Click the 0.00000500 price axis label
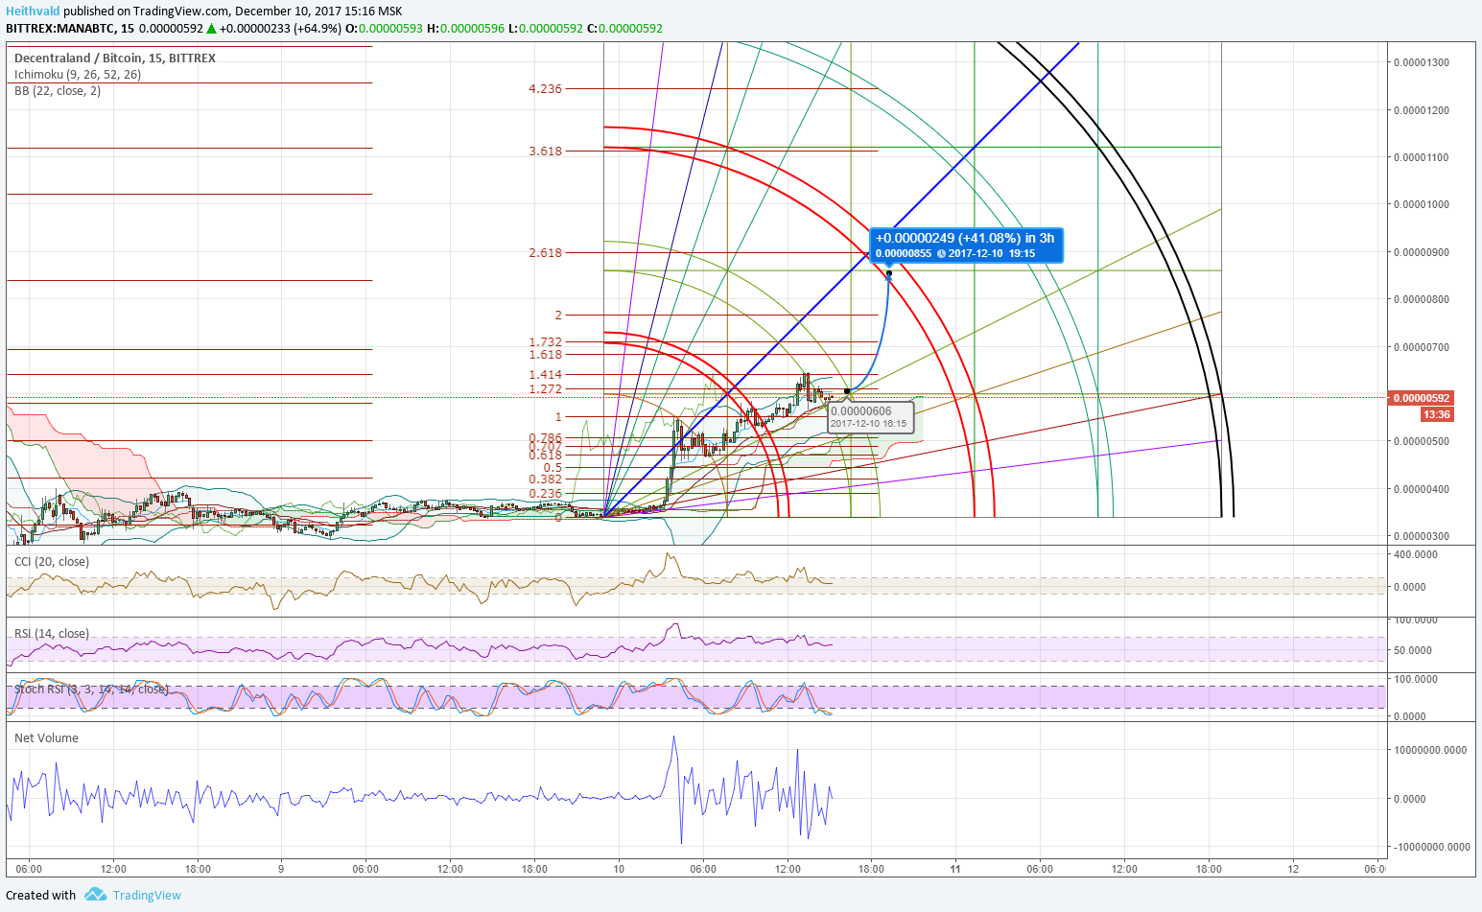The width and height of the screenshot is (1482, 912). [x=1422, y=441]
